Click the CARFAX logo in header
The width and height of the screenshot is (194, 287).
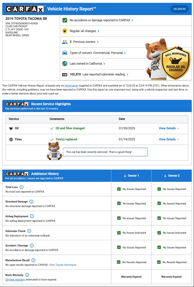(x=25, y=9)
